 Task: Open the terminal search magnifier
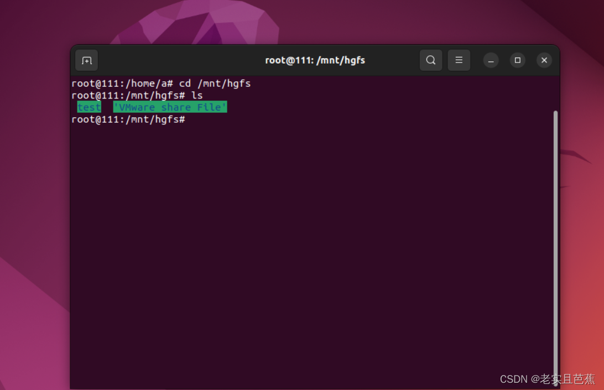point(431,60)
